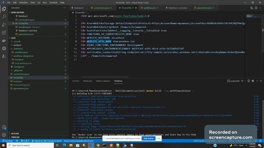Screen dimensions: 264x148
Task: Open the Manage gear icon
Action: pyautogui.click(x=4, y=135)
